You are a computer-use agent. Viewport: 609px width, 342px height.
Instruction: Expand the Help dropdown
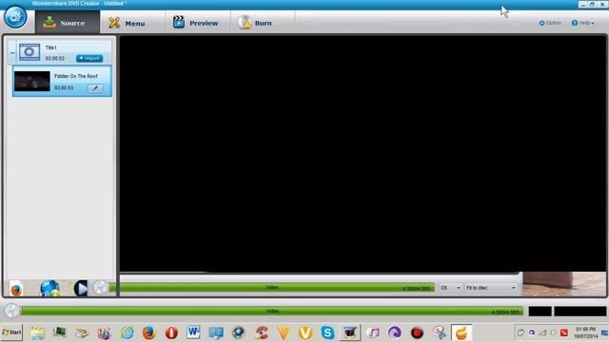coord(582,23)
